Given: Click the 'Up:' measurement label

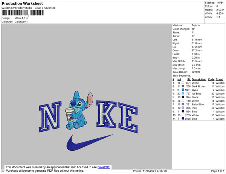Looking at the screenshot, I should pyautogui.click(x=174, y=47).
